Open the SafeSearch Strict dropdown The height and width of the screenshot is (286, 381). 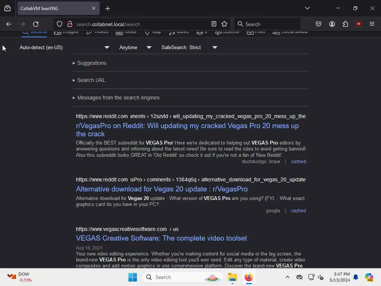coord(189,47)
